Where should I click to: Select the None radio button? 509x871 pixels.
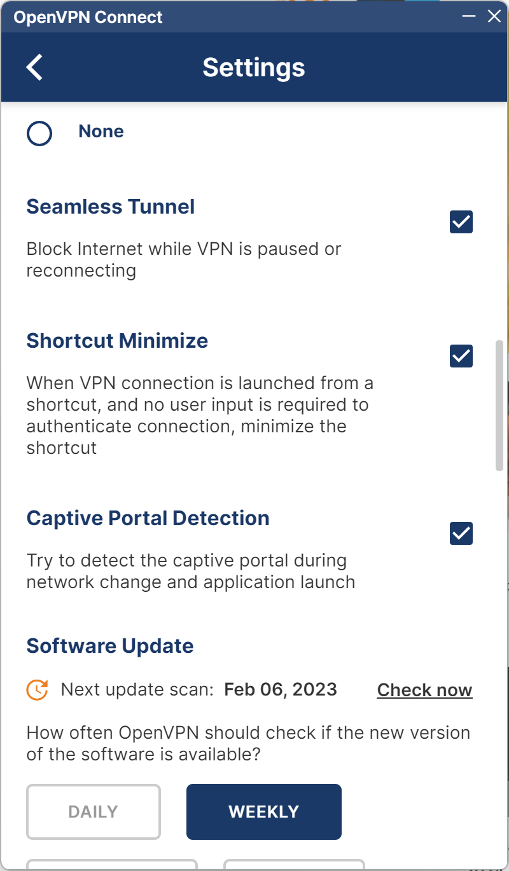point(39,134)
